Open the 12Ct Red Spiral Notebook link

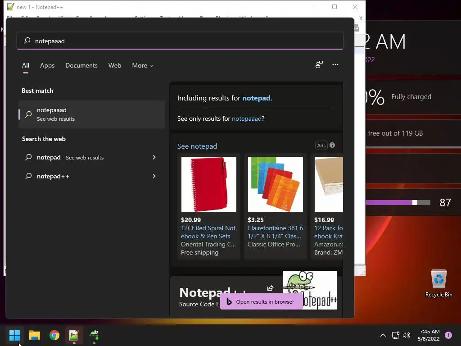208,232
